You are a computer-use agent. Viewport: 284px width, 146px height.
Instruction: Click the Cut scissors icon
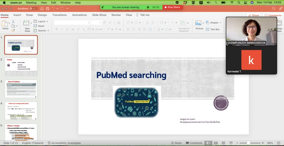(13, 22)
